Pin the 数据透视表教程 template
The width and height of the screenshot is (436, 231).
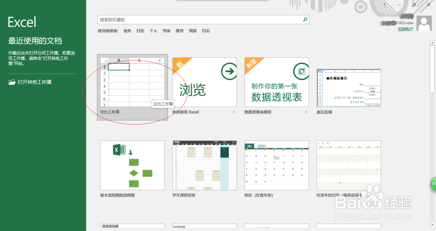point(306,112)
